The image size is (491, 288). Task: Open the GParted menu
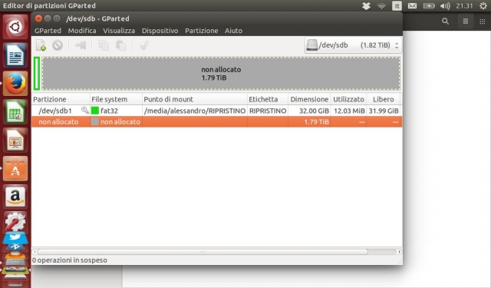point(48,31)
